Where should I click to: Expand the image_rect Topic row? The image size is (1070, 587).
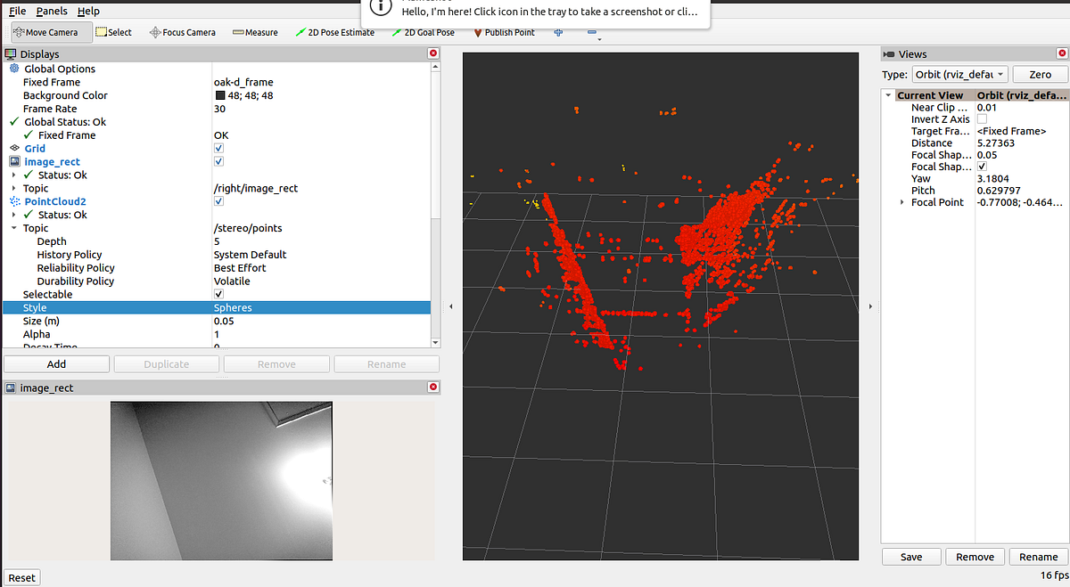click(13, 189)
